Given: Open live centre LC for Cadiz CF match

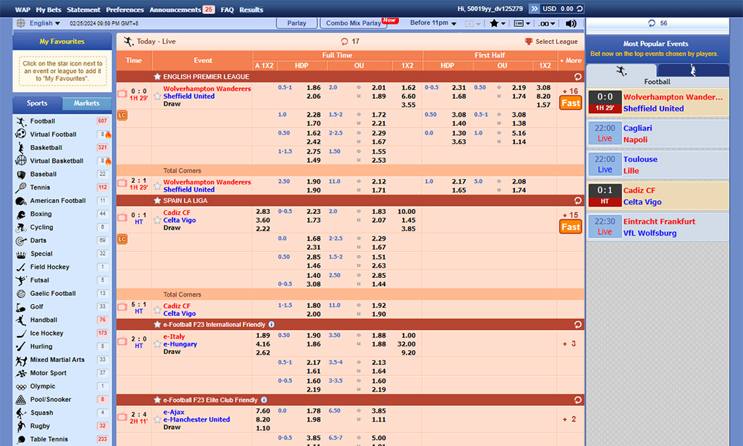Looking at the screenshot, I should tap(123, 239).
